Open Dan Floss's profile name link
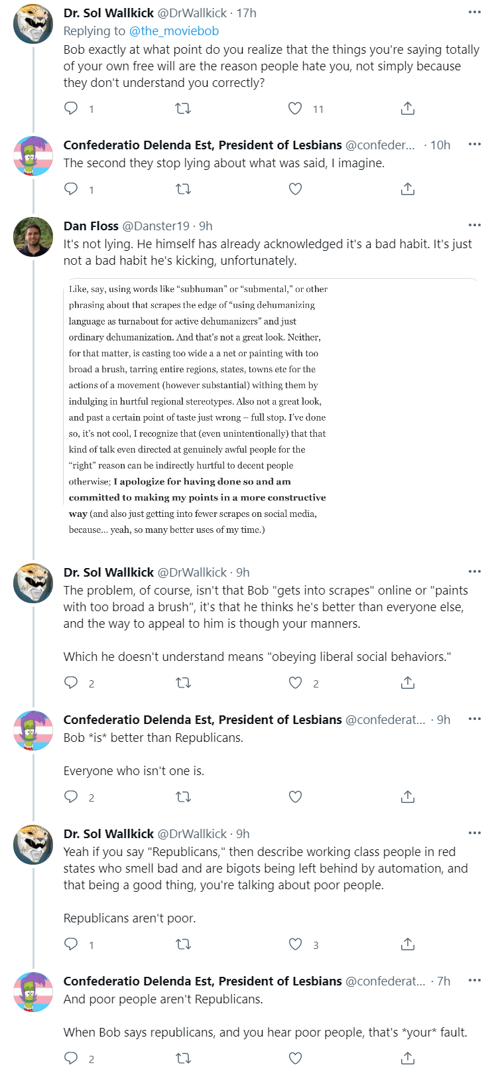 coord(91,226)
